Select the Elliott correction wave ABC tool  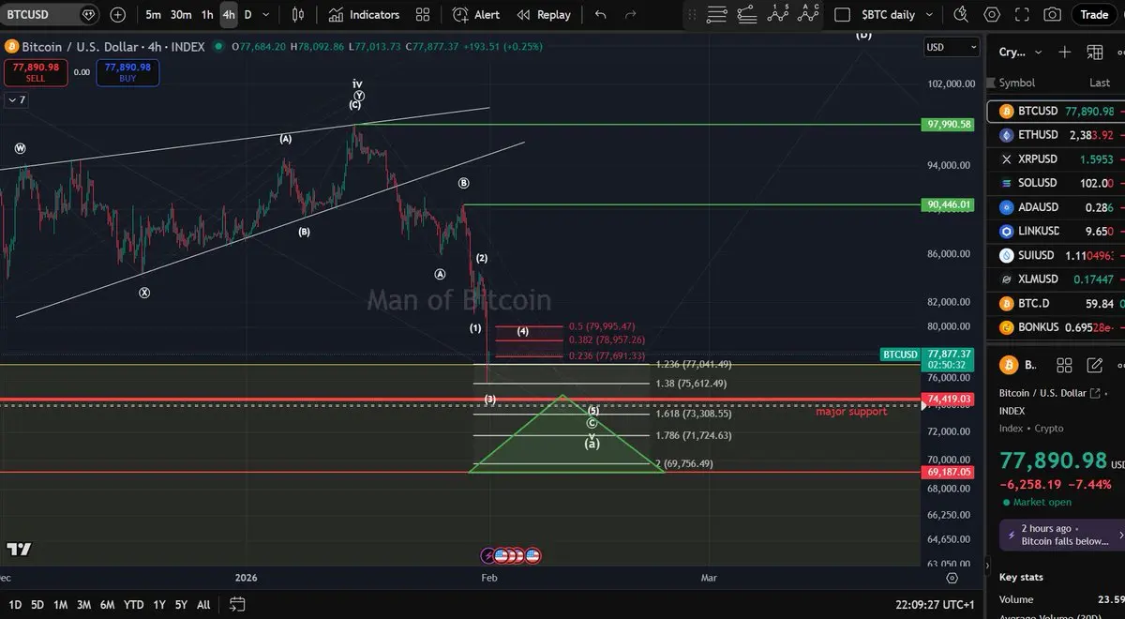click(x=808, y=14)
